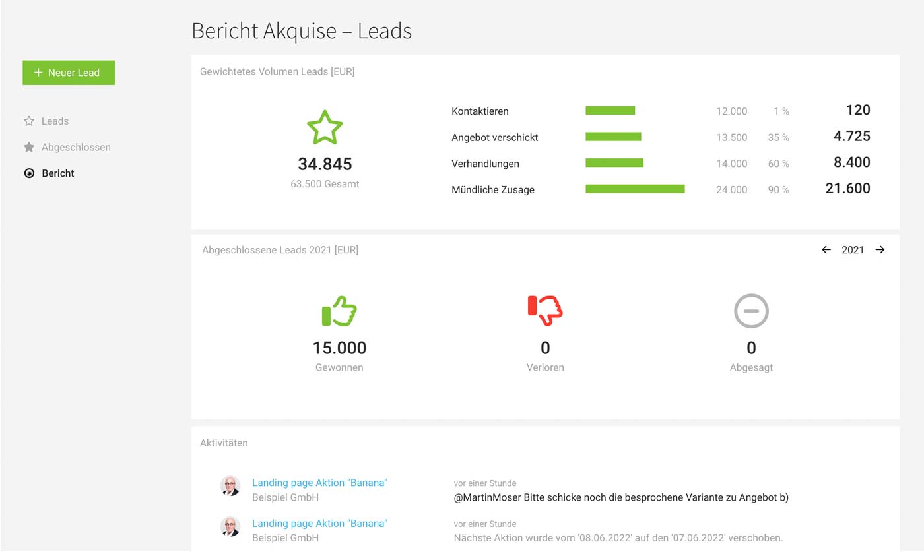The image size is (924, 552).
Task: Click the grey minus circle Abgesagt icon
Action: tap(751, 311)
